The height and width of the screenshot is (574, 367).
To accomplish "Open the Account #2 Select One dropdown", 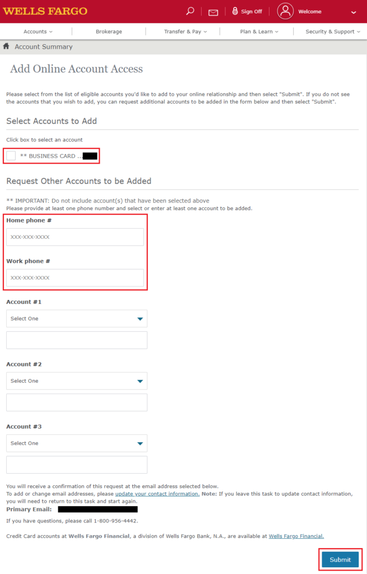I will click(77, 381).
